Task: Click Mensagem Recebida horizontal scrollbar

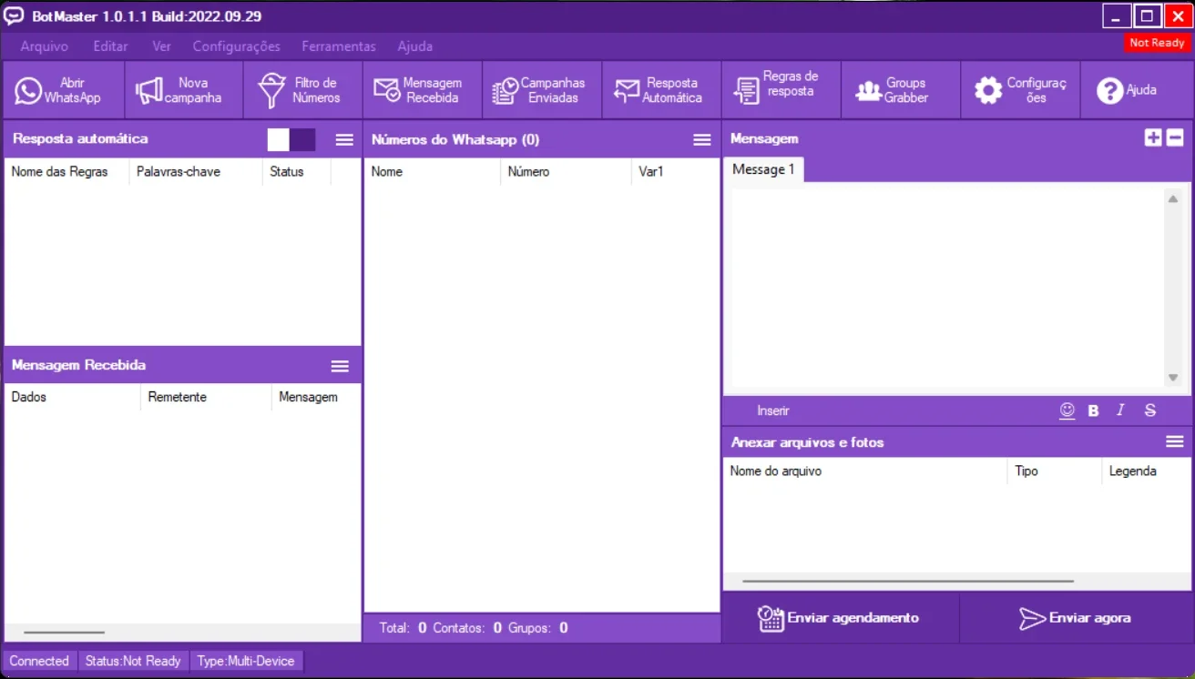Action: 64,632
